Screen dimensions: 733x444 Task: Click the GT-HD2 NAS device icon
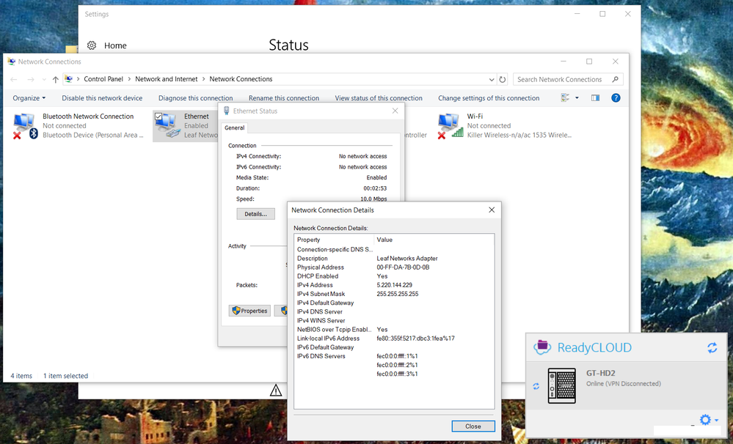(x=563, y=384)
